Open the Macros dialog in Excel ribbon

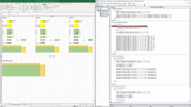(x=5, y=7)
